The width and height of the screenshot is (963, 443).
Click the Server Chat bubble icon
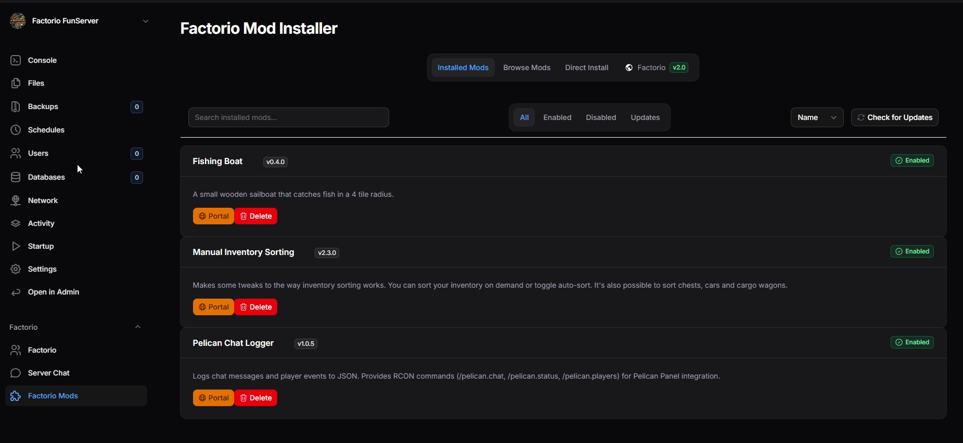coord(16,373)
